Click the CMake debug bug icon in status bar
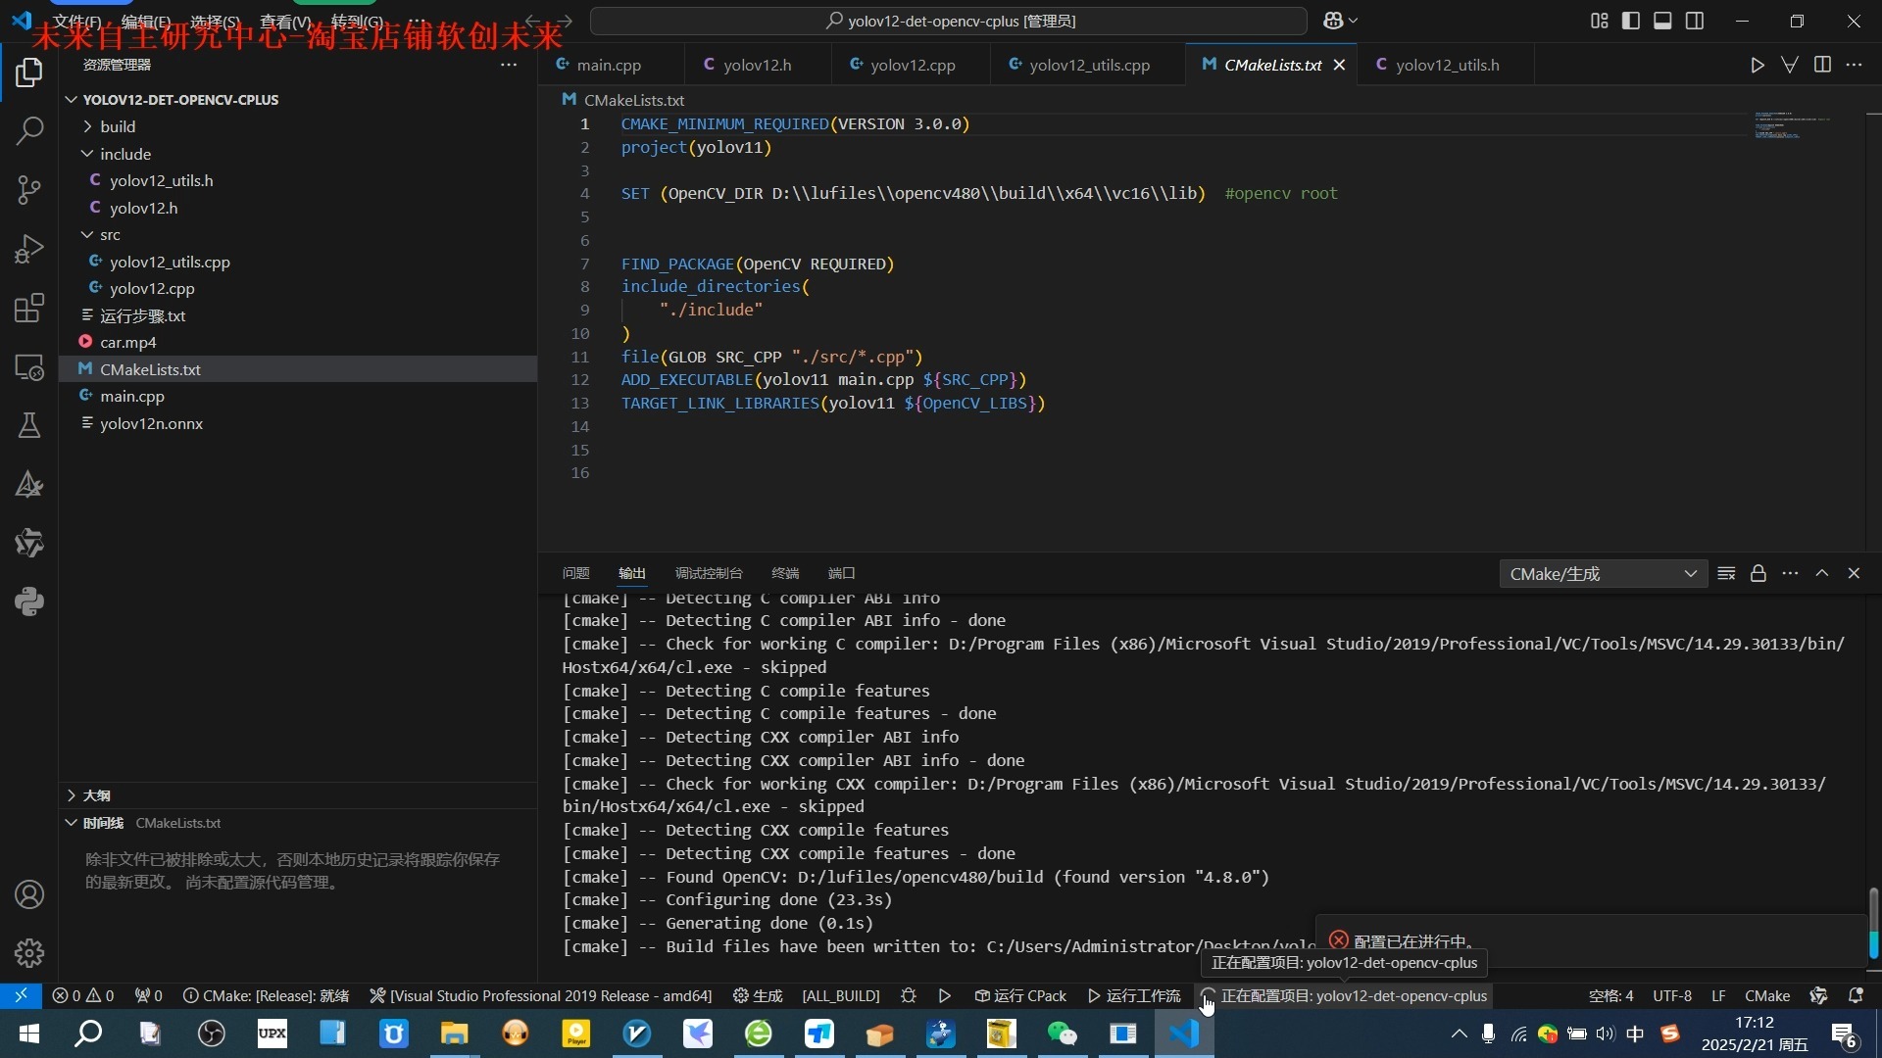 pyautogui.click(x=909, y=996)
